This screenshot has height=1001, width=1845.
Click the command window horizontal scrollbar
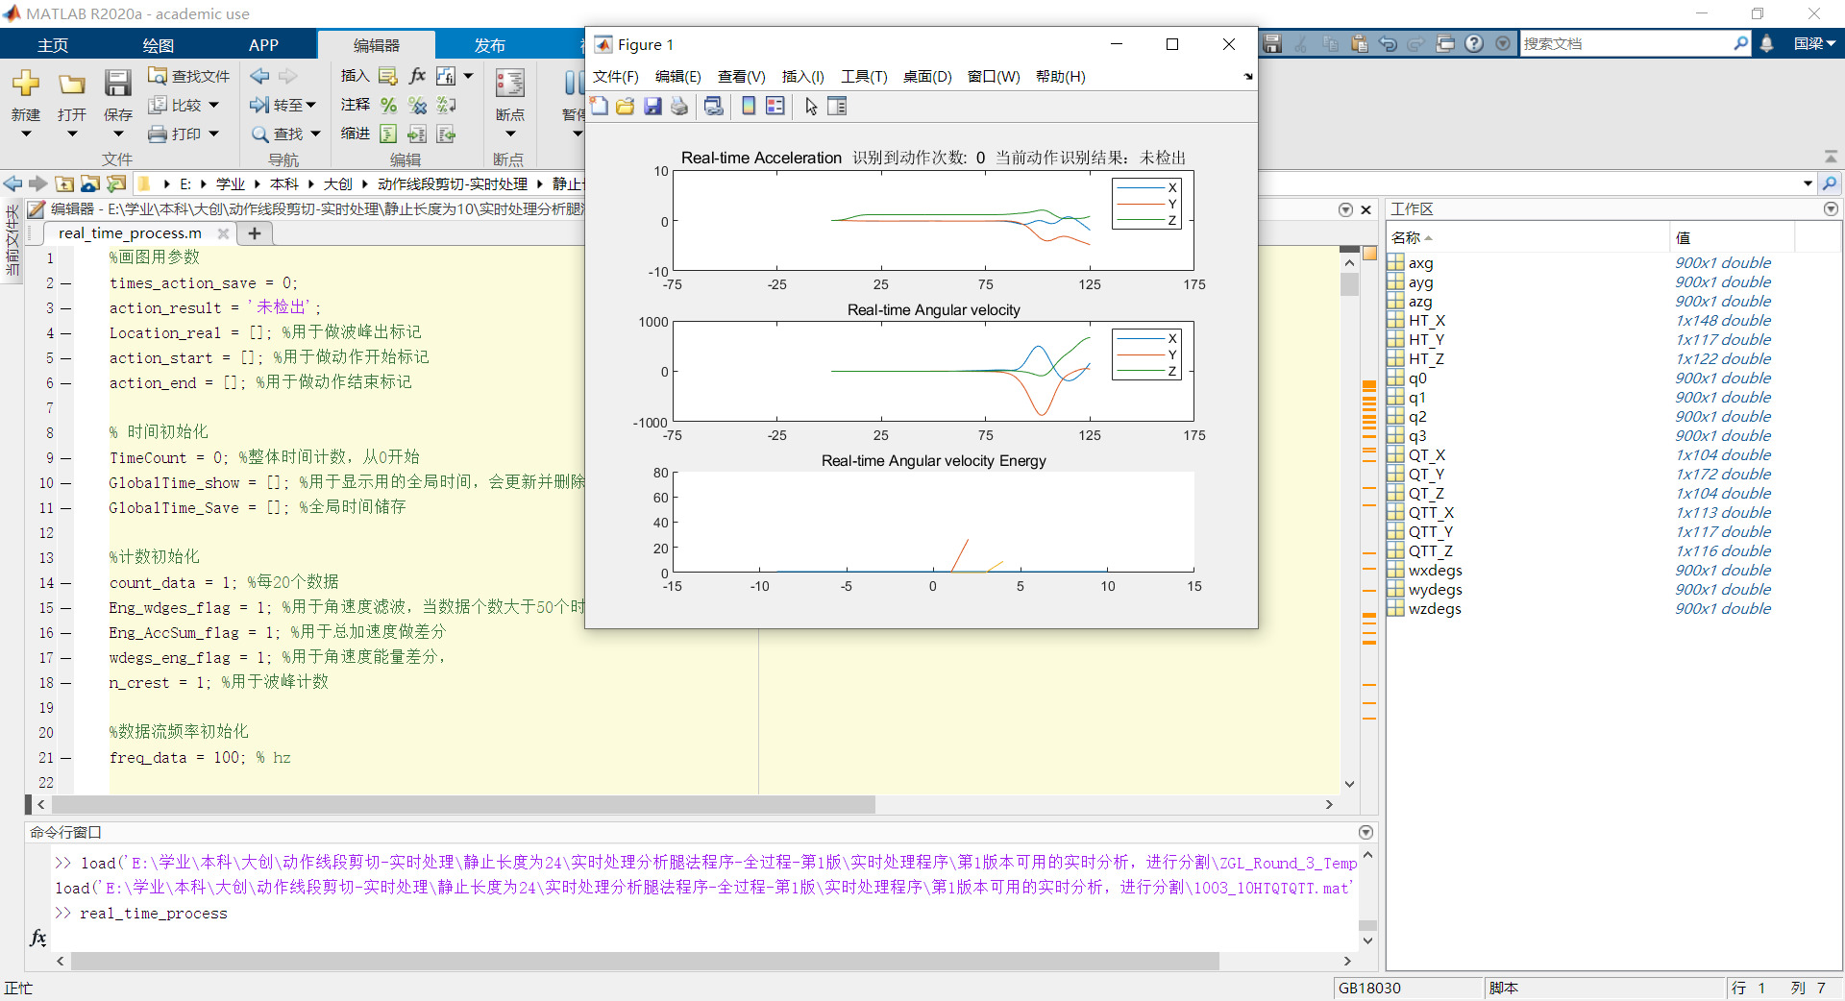[x=644, y=961]
